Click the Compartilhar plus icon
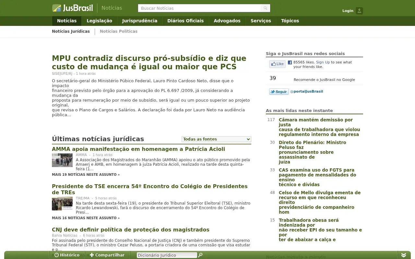Viewport: 415px width, 259px height. [92, 255]
